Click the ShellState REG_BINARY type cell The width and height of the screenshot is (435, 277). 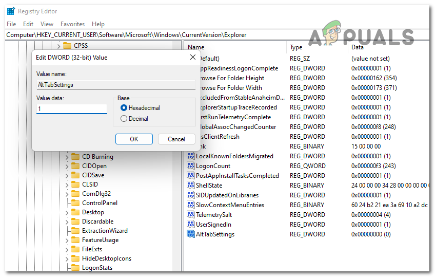pos(307,186)
